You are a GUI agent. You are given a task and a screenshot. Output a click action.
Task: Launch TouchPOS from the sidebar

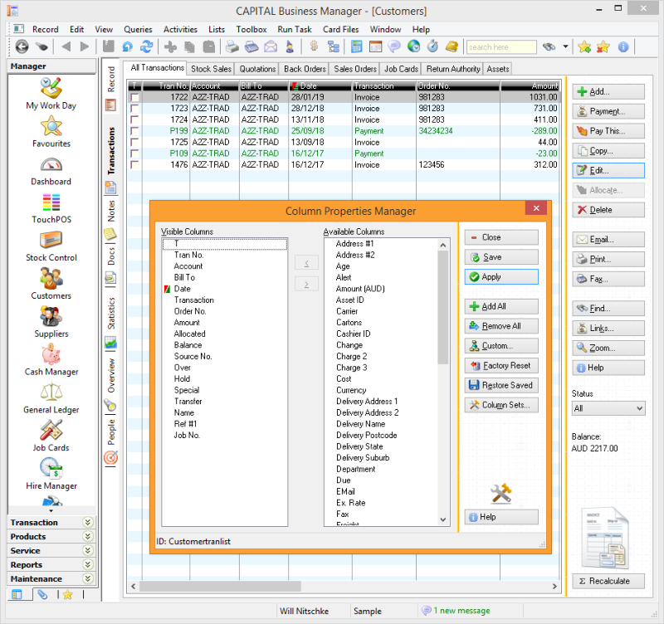point(51,207)
